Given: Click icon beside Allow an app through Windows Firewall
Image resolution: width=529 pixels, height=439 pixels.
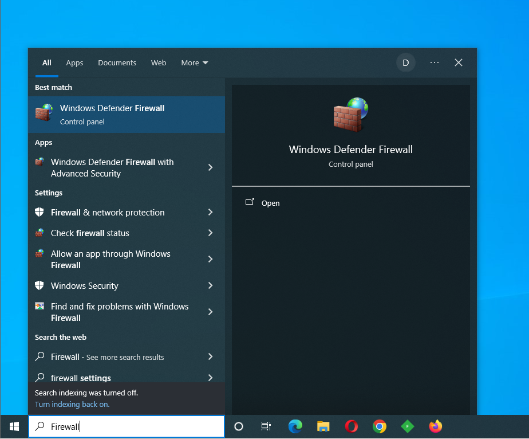Looking at the screenshot, I should pos(40,253).
